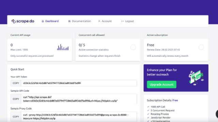Screen dimensions: 218x122
Task: Click the Logout arrow icon
Action: click(123, 21)
